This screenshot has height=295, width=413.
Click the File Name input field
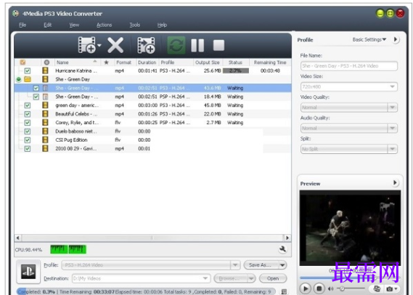tap(349, 66)
